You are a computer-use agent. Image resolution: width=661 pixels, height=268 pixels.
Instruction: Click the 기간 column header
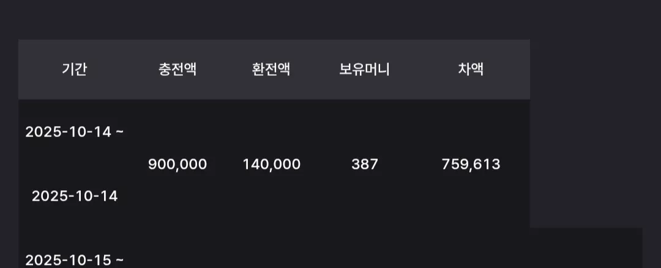(74, 69)
